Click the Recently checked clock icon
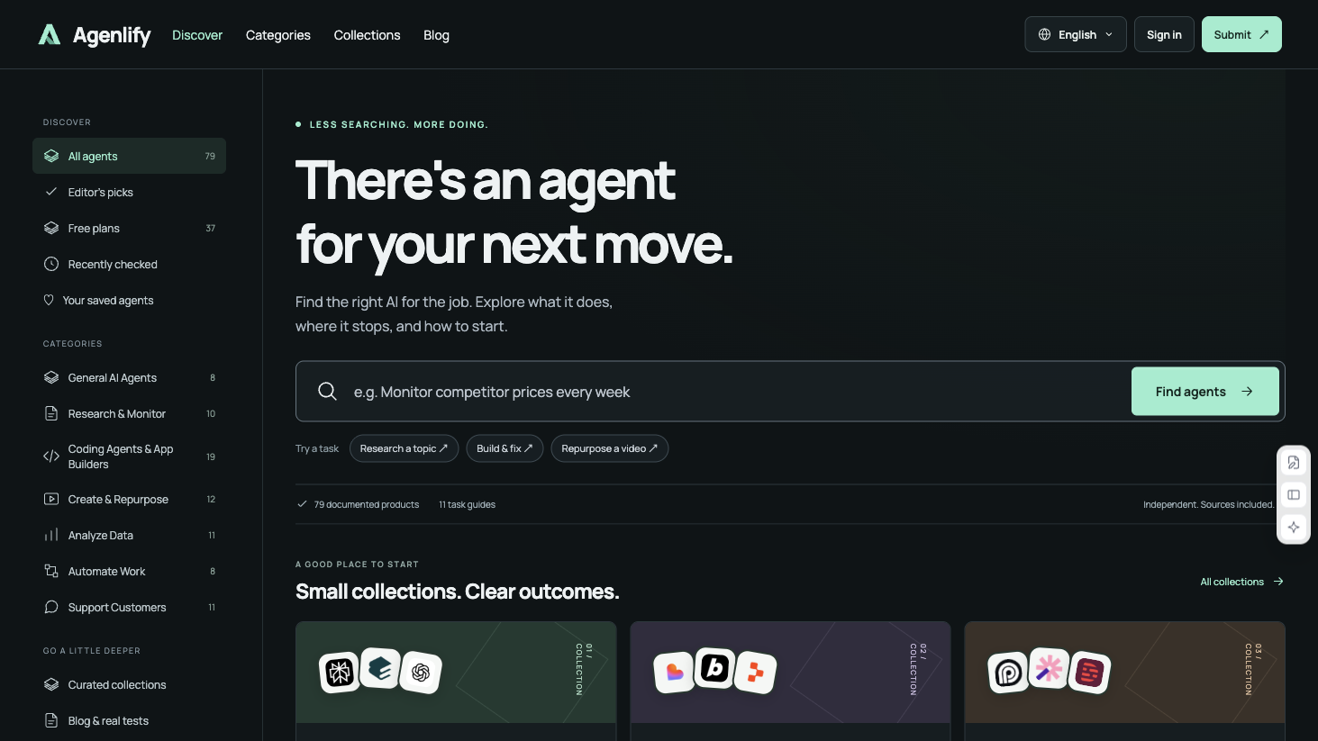The height and width of the screenshot is (741, 1318). coord(51,264)
